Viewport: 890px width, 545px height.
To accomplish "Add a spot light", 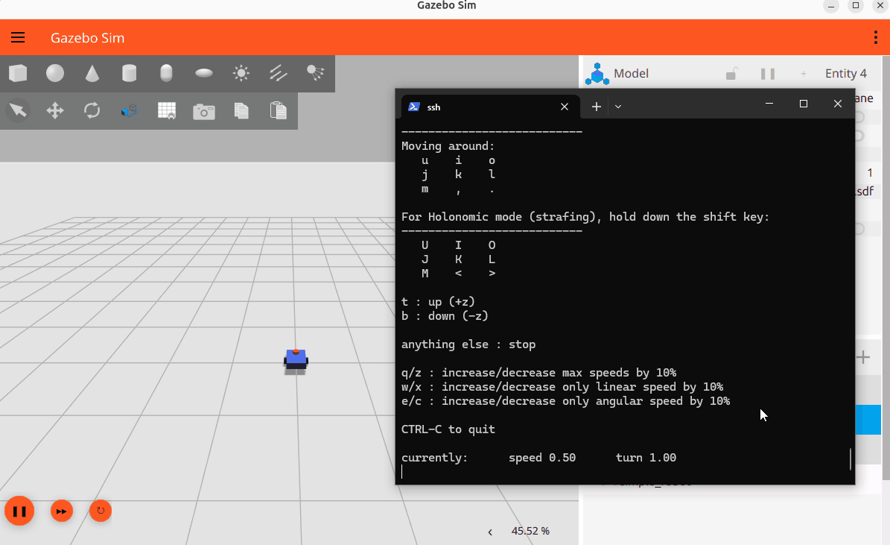I will tap(316, 73).
